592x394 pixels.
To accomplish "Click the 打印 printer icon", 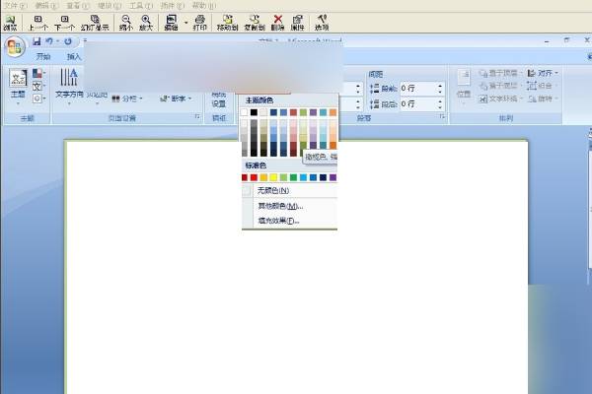I will coord(200,23).
